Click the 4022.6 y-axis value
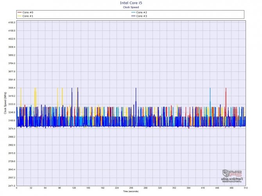Viewport: 262px width, 196px height. (x=12, y=39)
